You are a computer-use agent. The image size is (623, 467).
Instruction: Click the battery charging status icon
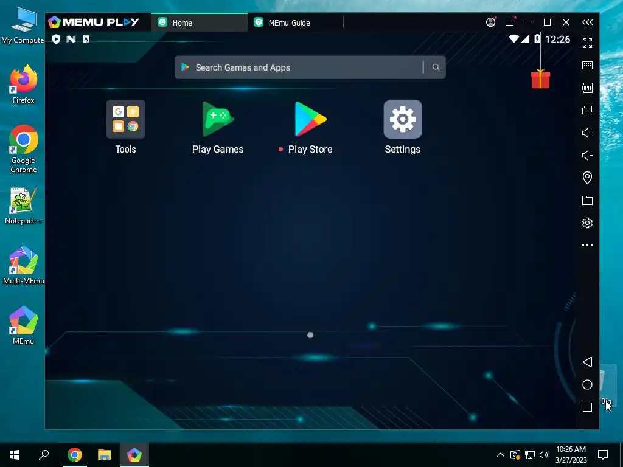click(x=537, y=38)
